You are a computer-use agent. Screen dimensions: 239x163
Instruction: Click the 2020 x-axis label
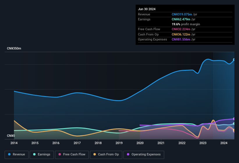coord(140,143)
